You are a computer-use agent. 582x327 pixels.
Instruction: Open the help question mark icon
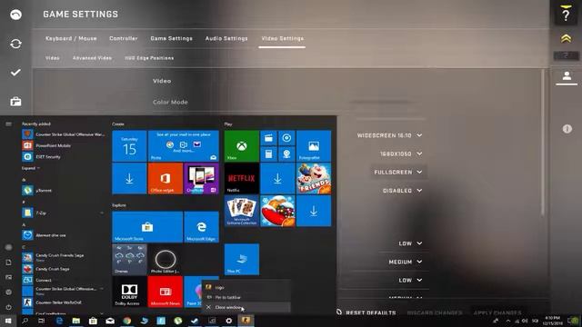566,15
